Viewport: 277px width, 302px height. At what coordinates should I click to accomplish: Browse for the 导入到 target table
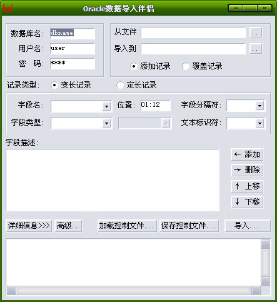tap(256, 49)
